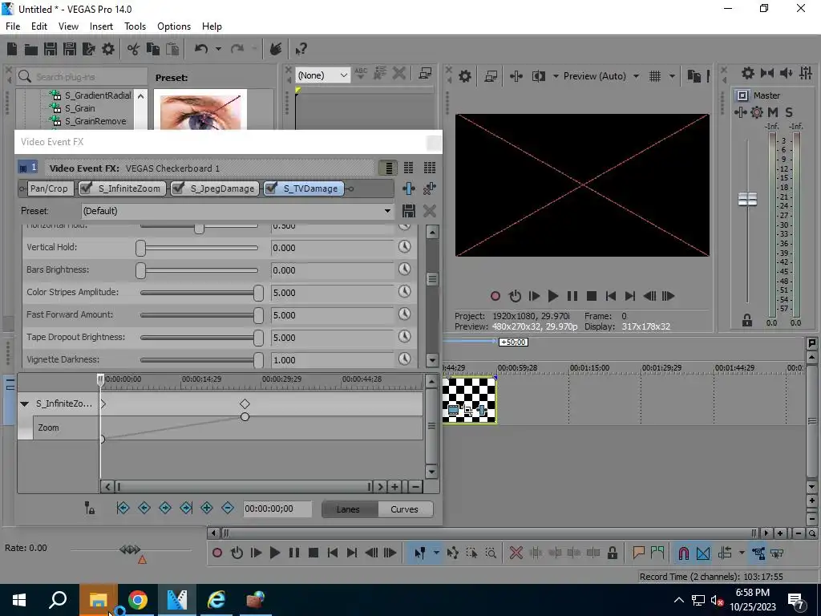
Task: Toggle the S_InfiniteZoom effect checkbox
Action: click(x=87, y=188)
